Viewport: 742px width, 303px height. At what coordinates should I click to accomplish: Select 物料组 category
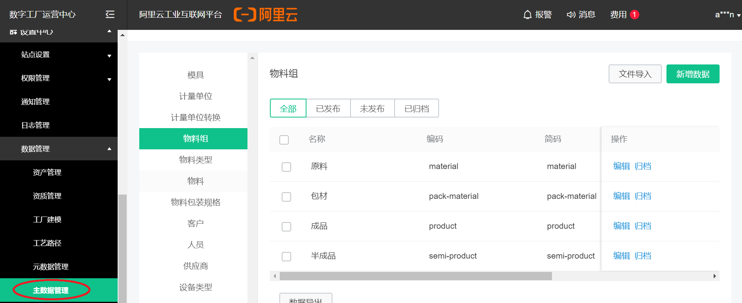[x=193, y=139]
